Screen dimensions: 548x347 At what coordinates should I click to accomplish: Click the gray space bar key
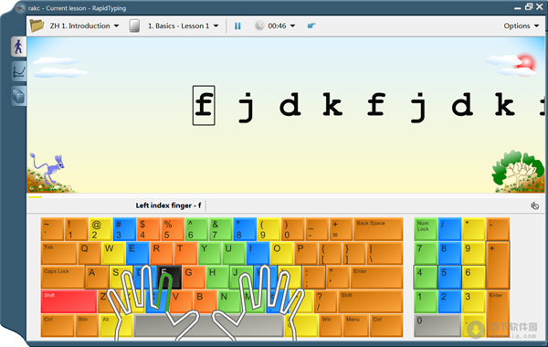(209, 325)
